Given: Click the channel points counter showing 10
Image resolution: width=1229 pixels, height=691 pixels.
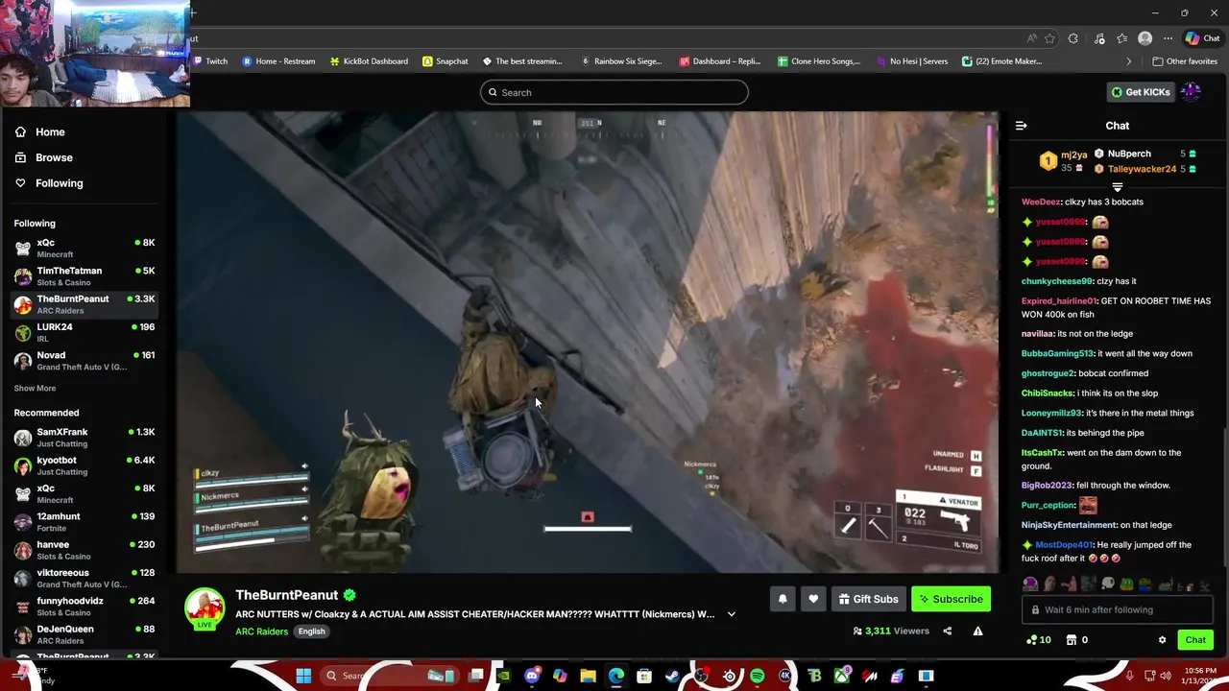Looking at the screenshot, I should pyautogui.click(x=1039, y=640).
